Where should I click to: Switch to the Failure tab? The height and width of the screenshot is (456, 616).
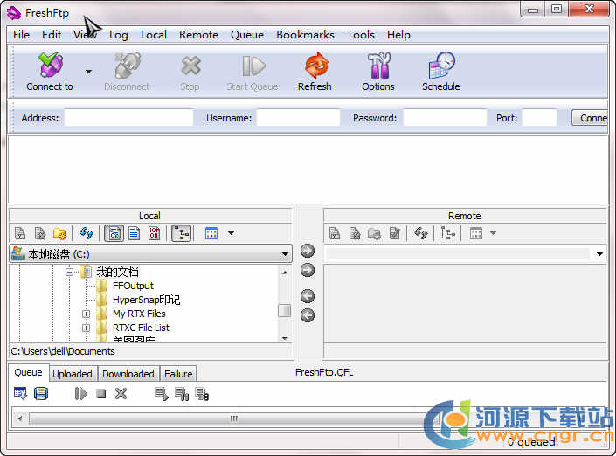(178, 374)
